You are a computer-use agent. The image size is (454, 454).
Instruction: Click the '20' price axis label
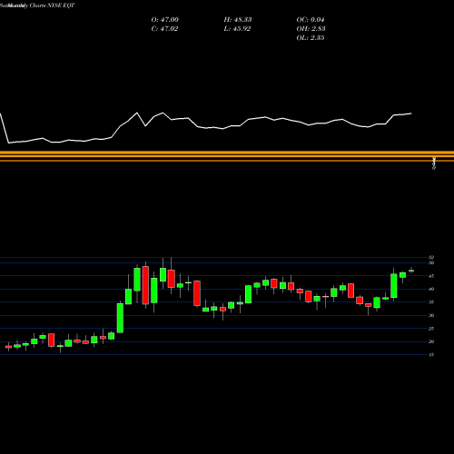pyautogui.click(x=431, y=341)
